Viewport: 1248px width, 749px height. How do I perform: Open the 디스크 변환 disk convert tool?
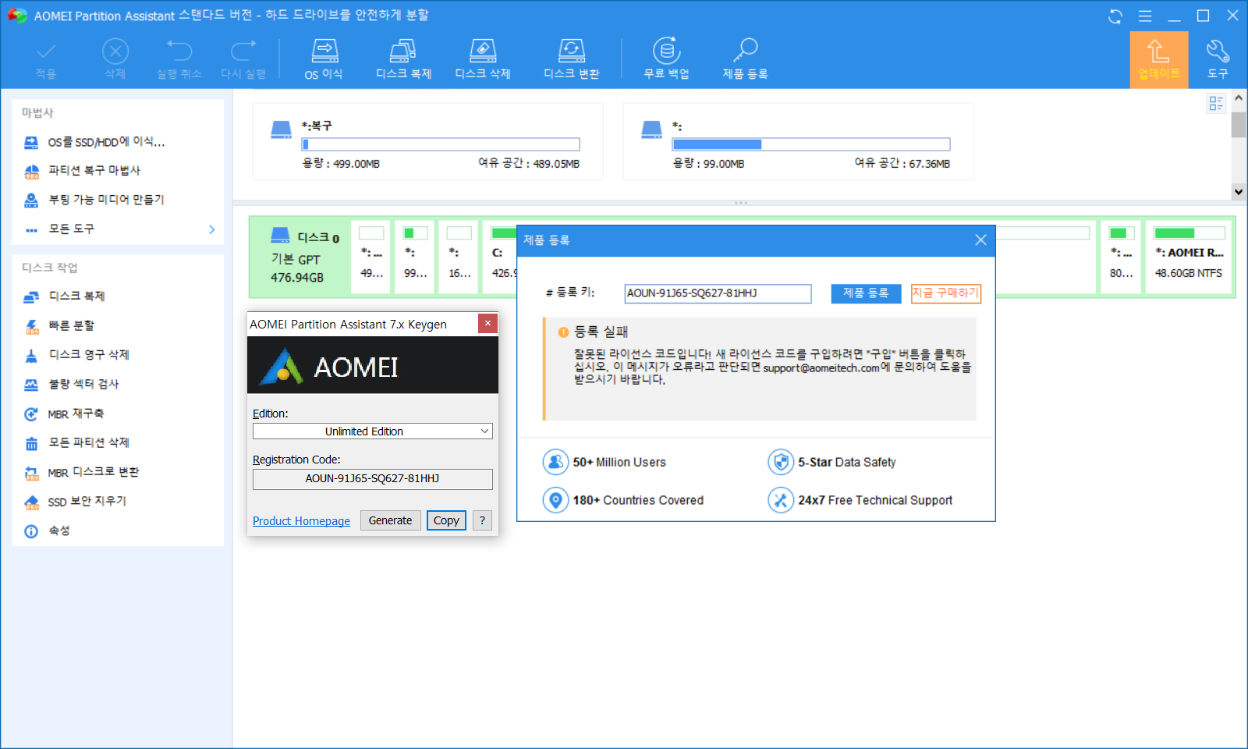click(x=572, y=59)
